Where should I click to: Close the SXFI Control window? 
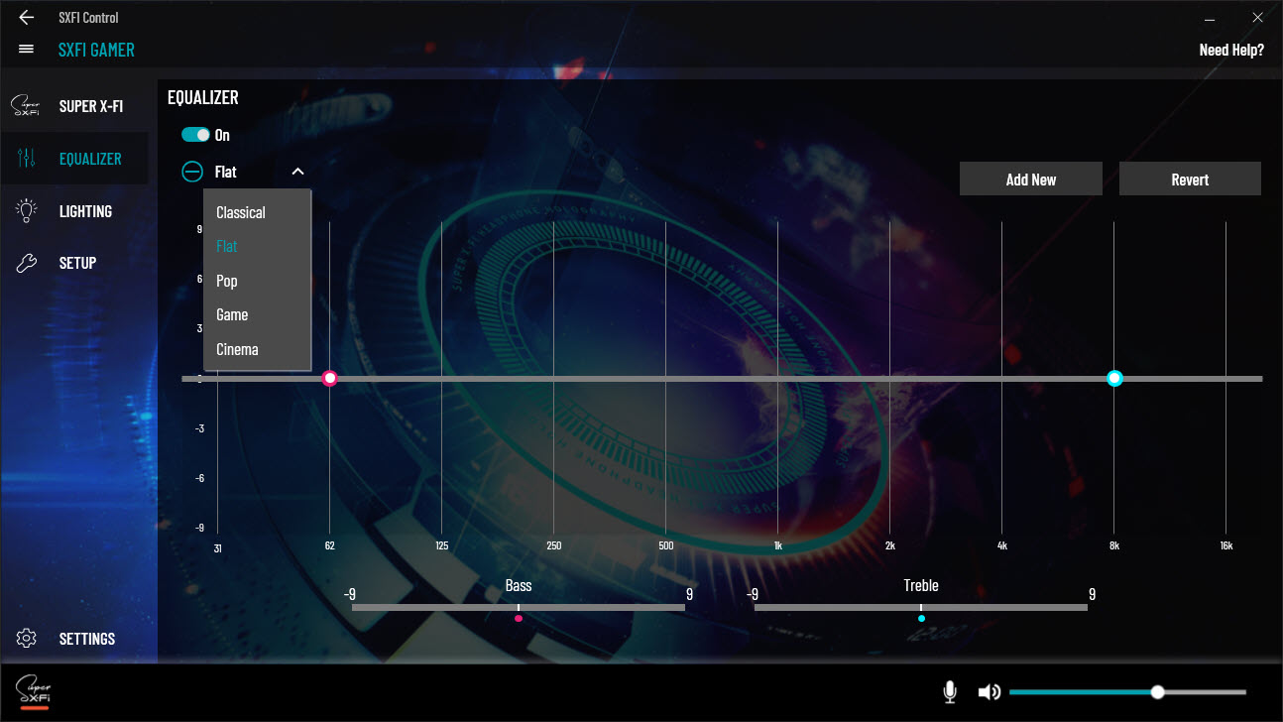[x=1257, y=18]
